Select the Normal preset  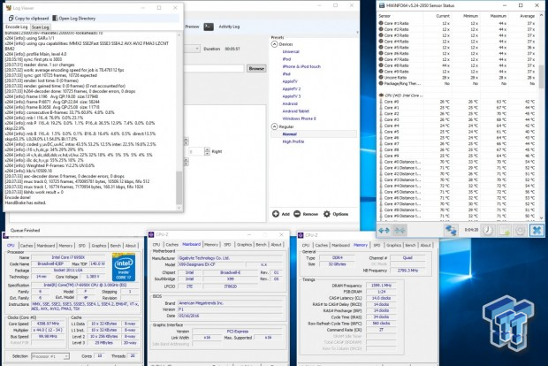(x=289, y=133)
